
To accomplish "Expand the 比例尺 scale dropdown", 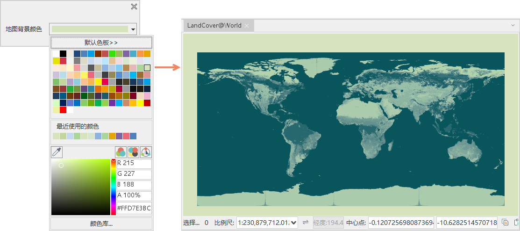I will 294,223.
